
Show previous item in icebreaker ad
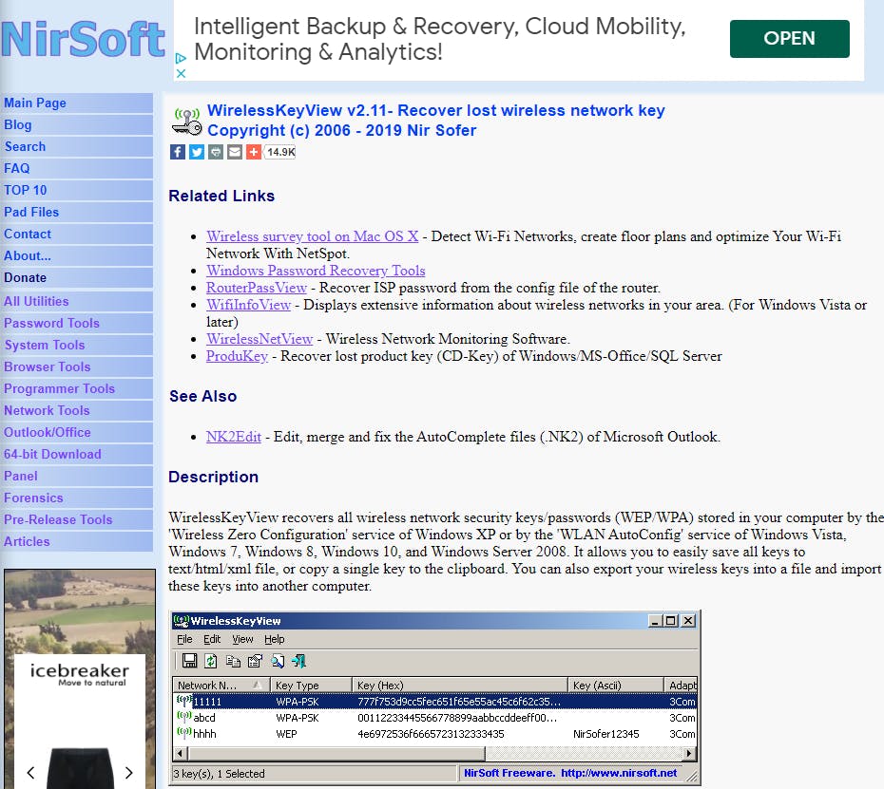tap(30, 773)
